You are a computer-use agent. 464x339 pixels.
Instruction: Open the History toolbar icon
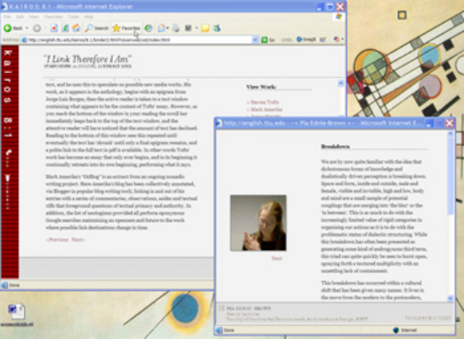coord(149,28)
